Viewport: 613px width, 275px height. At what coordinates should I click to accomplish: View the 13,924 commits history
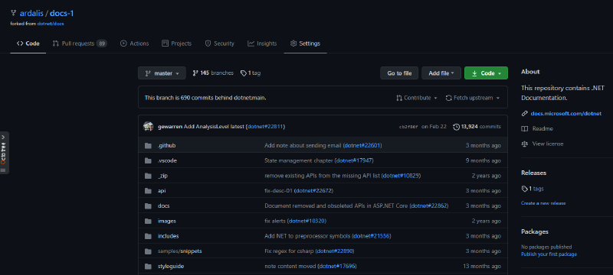[477, 127]
